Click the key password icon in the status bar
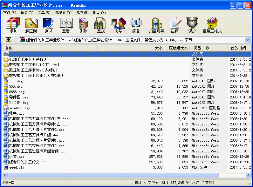 (11, 183)
